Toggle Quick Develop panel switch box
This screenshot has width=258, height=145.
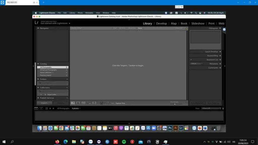[202, 52]
